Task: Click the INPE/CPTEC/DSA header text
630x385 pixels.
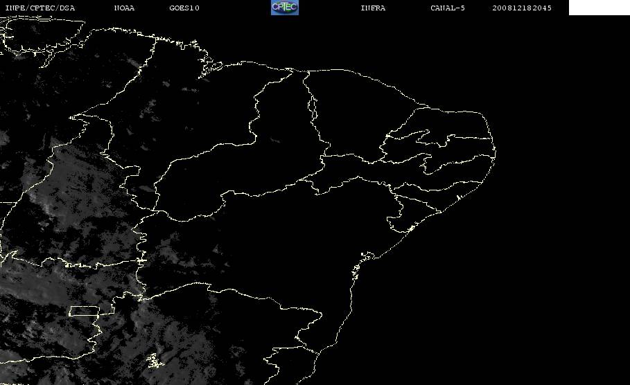Action: [40, 8]
